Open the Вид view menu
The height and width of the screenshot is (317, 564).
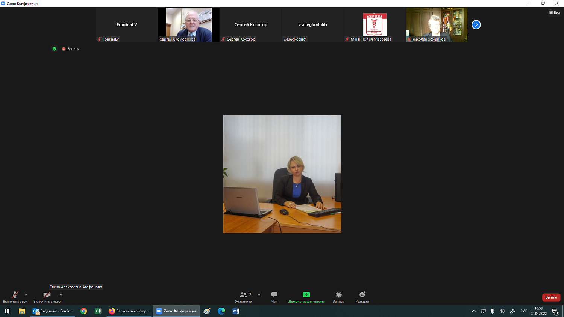point(555,13)
